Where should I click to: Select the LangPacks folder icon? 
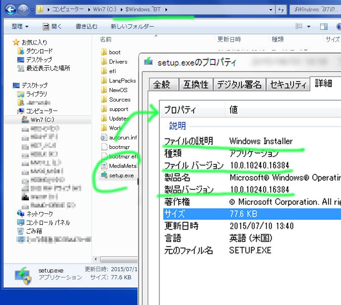[104, 80]
